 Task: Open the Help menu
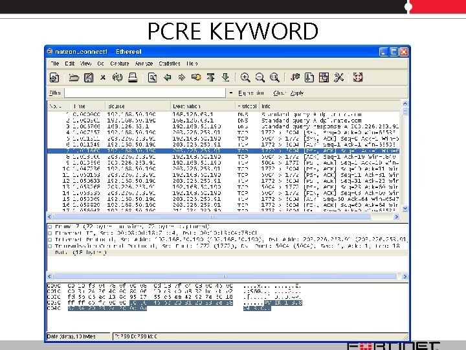pos(192,64)
